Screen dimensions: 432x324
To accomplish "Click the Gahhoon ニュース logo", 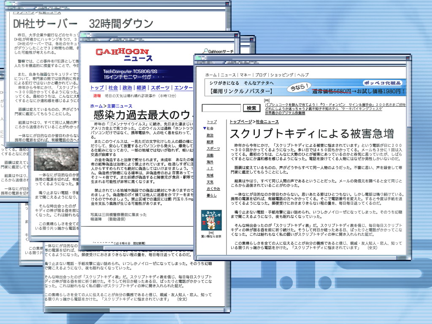I will pyautogui.click(x=124, y=54).
